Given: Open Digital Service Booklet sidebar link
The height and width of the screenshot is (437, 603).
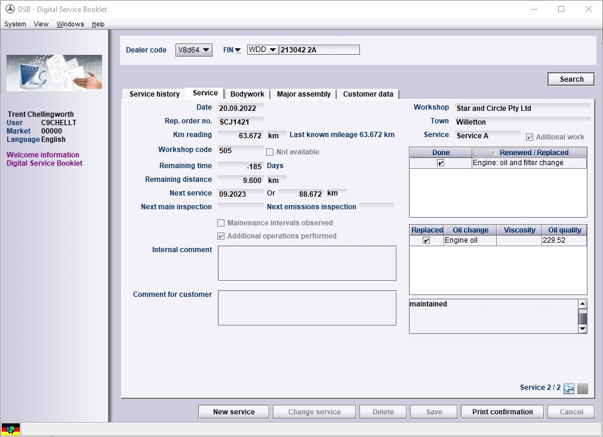Looking at the screenshot, I should point(44,163).
